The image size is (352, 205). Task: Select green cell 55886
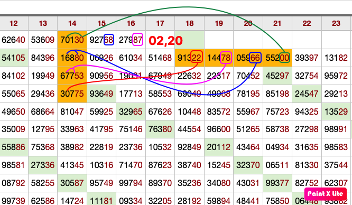(x=14, y=147)
